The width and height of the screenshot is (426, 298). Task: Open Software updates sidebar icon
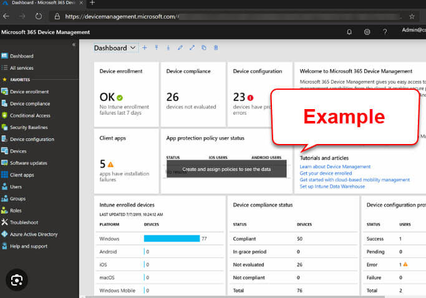coord(4,163)
